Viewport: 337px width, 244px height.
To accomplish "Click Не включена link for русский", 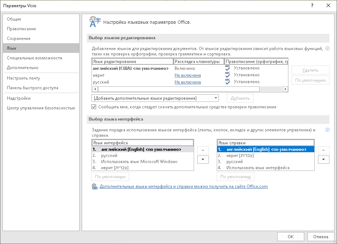I will tap(188, 82).
